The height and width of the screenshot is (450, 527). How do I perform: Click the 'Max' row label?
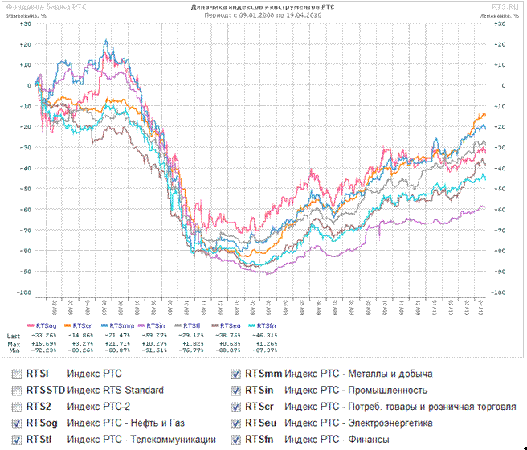point(14,344)
